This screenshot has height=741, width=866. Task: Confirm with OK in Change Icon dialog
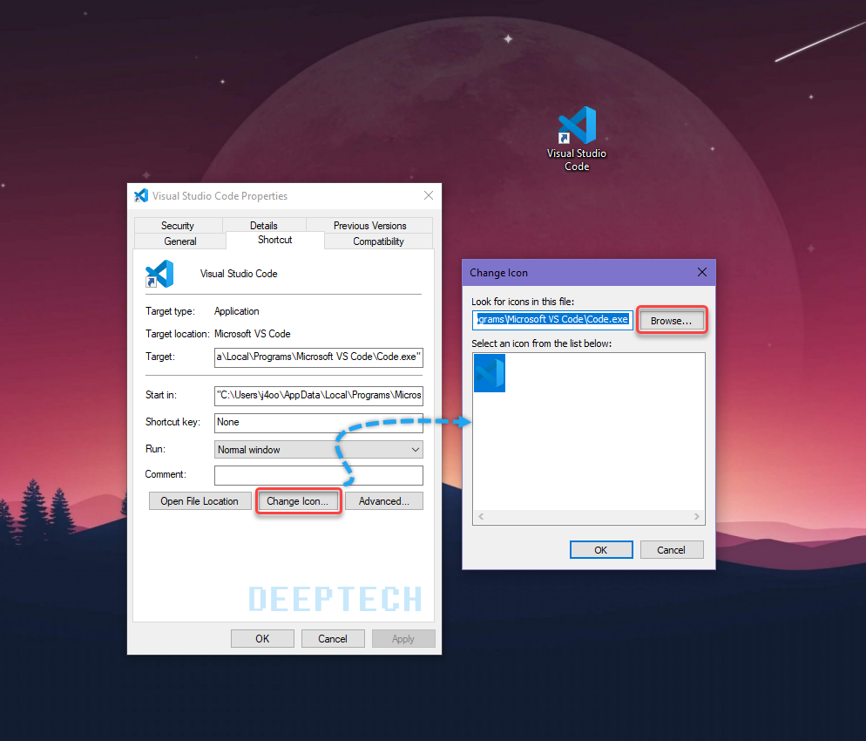(x=601, y=550)
